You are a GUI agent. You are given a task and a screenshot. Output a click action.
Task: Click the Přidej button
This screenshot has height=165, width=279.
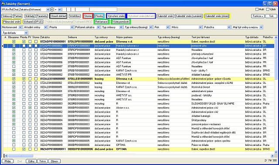(7, 161)
